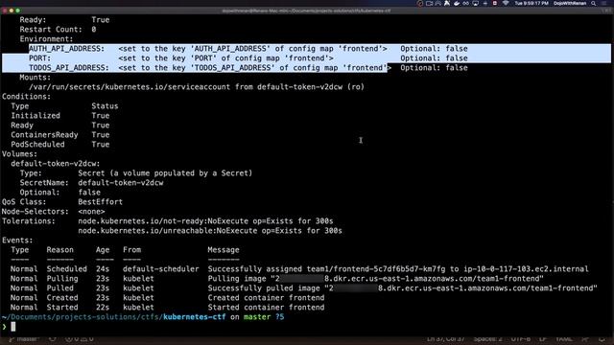Click 'ContainersReady' condition row
Image resolution: width=614 pixels, height=345 pixels.
pos(59,135)
